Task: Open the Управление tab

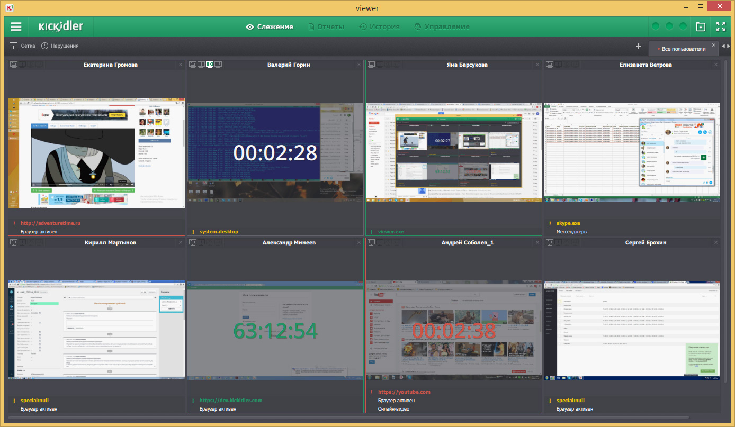Action: (x=442, y=26)
